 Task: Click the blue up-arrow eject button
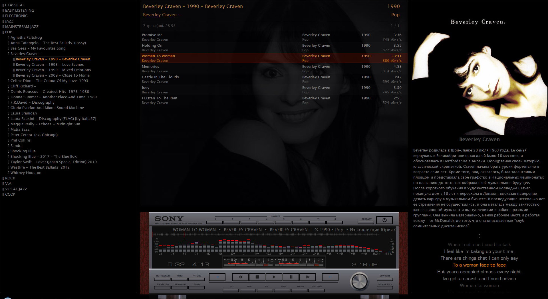point(217,277)
